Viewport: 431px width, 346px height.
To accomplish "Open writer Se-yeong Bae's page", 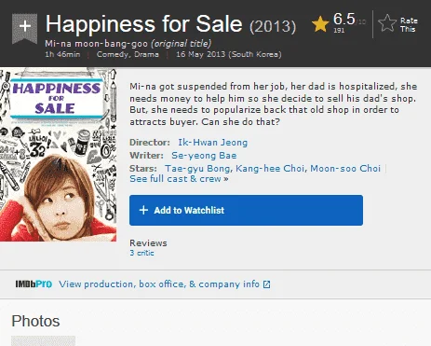I will (204, 155).
